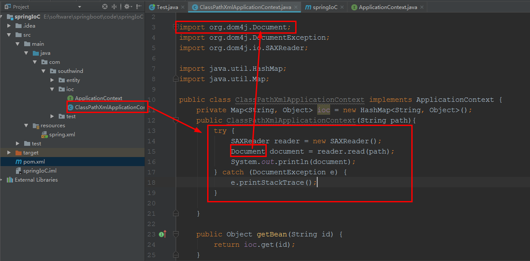Switch to the springIoC editor tab
The width and height of the screenshot is (530, 261).
[325, 7]
